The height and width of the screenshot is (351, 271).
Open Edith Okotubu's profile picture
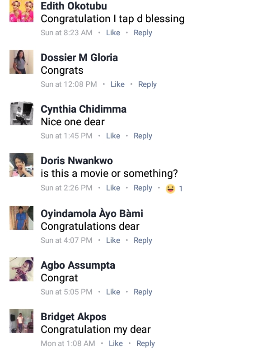[x=22, y=10]
